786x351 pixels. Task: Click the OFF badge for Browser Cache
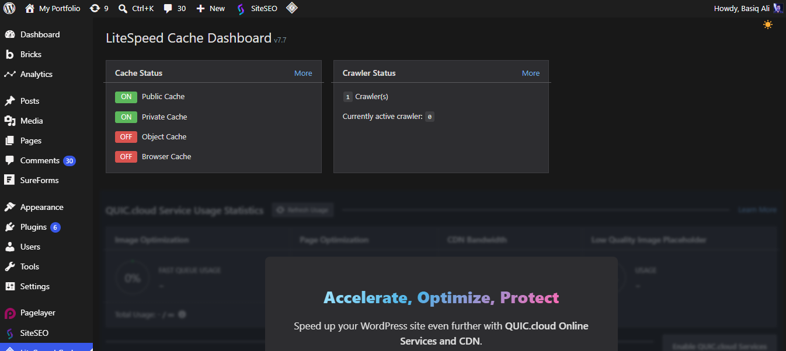pos(126,156)
